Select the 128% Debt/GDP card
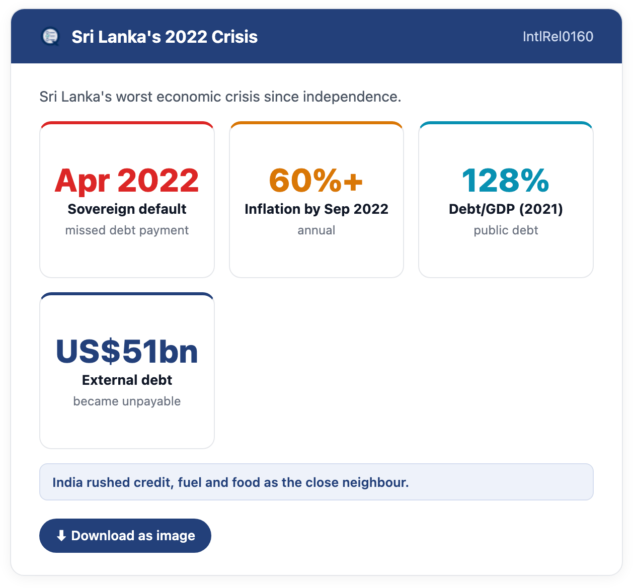The image size is (633, 588). 506,199
